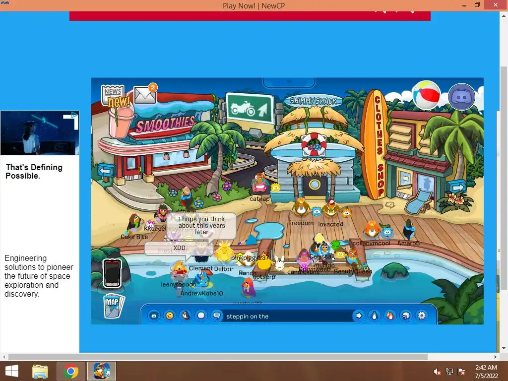
Task: Open the puffle chat menu icon
Action: pyautogui.click(x=154, y=316)
